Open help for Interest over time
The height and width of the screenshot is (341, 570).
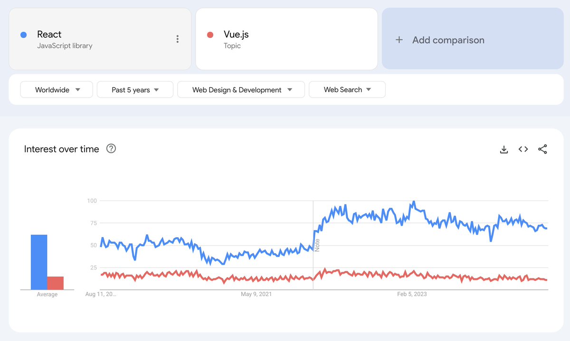pos(111,149)
